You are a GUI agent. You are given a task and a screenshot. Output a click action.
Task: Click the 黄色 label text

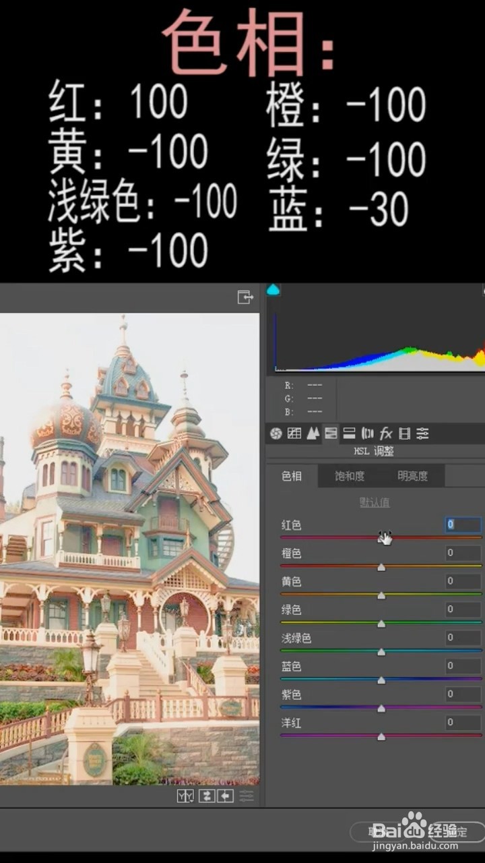tap(291, 582)
